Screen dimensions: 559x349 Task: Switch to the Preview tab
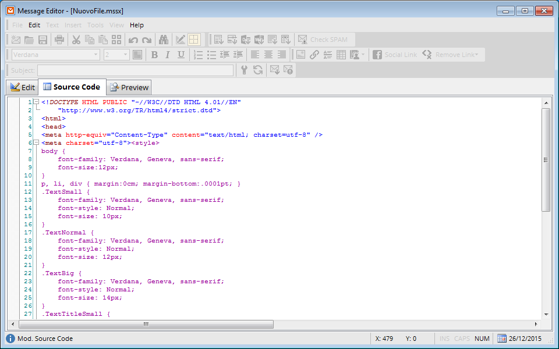point(129,87)
